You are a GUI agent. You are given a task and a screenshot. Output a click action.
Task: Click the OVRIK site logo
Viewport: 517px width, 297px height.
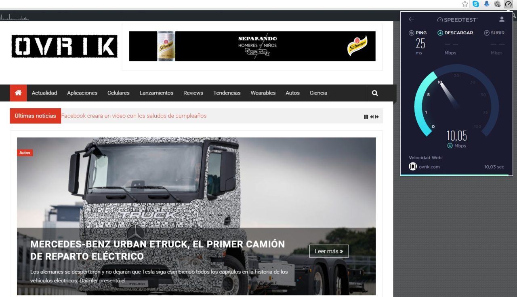point(65,46)
